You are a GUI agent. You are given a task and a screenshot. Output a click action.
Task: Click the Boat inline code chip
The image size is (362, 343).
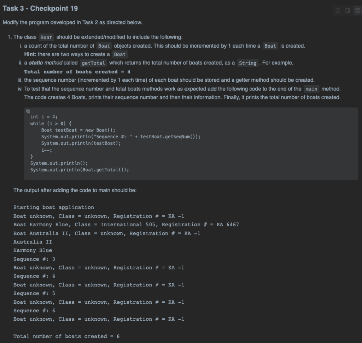(46, 37)
